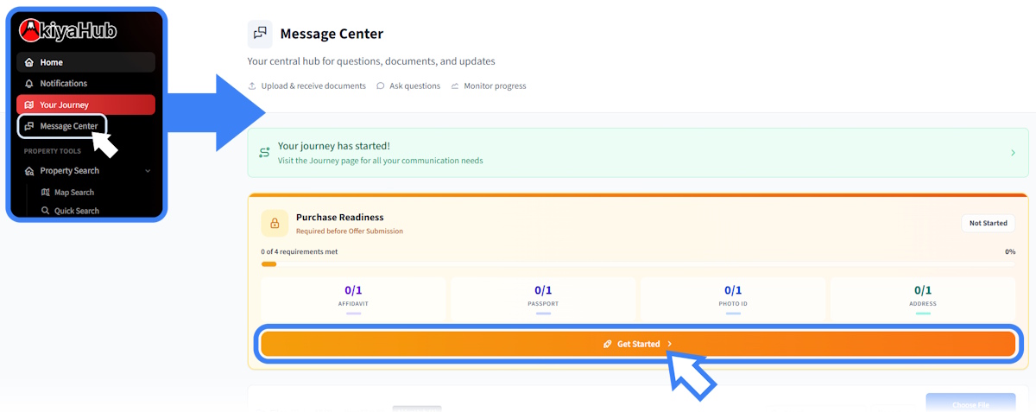Click the Message Center header icon
The image size is (1036, 412).
click(x=260, y=34)
